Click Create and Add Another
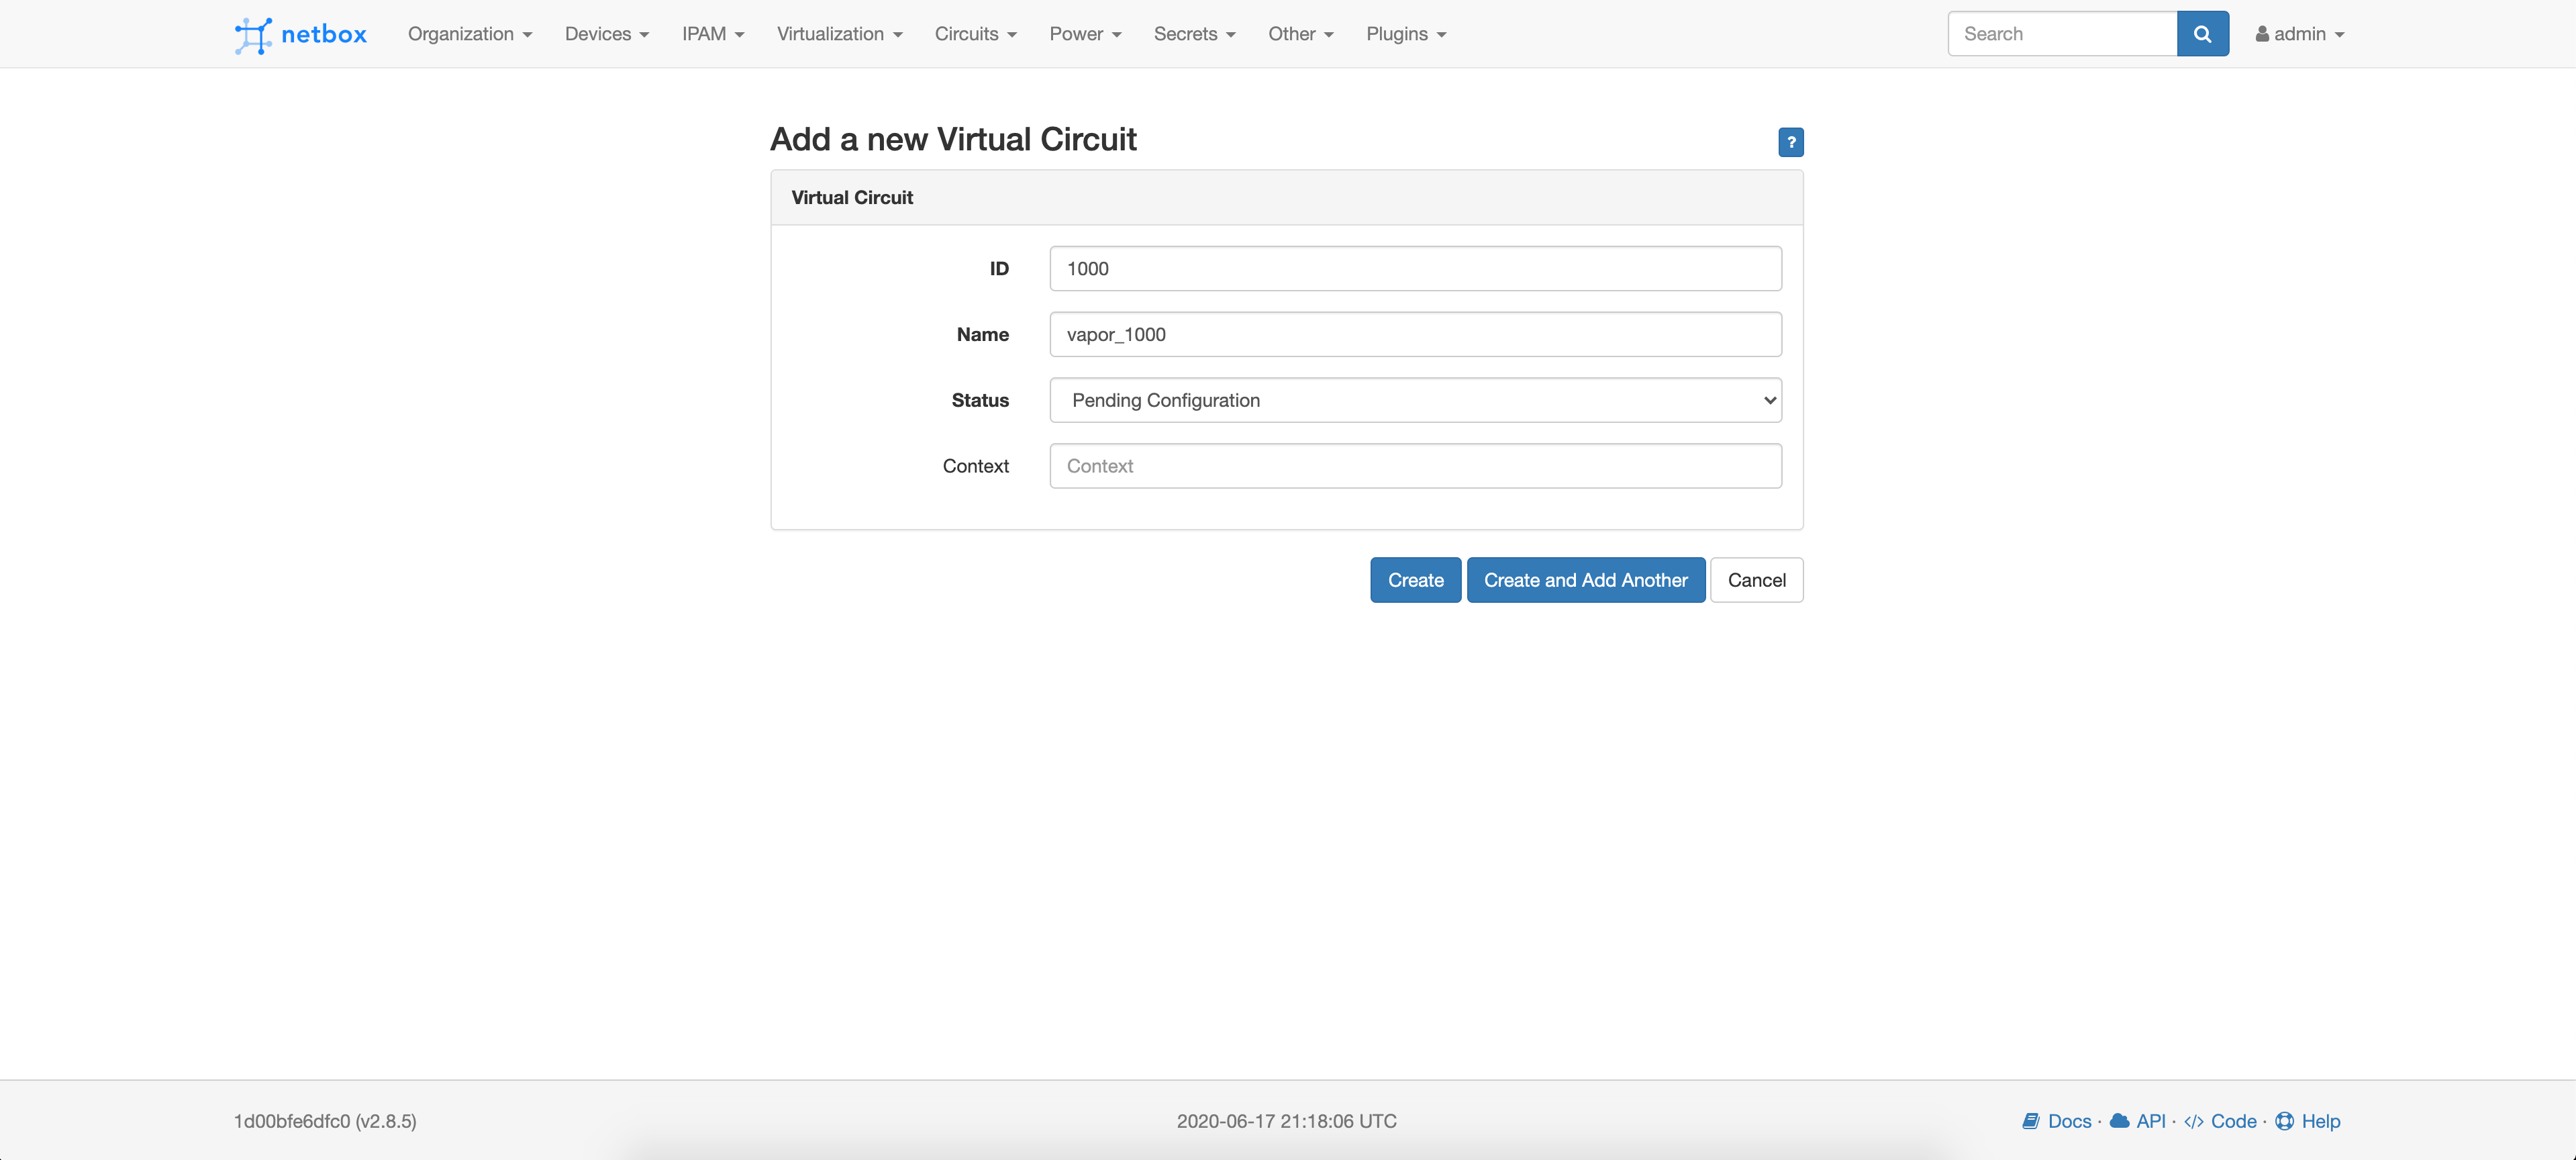 coord(1585,580)
